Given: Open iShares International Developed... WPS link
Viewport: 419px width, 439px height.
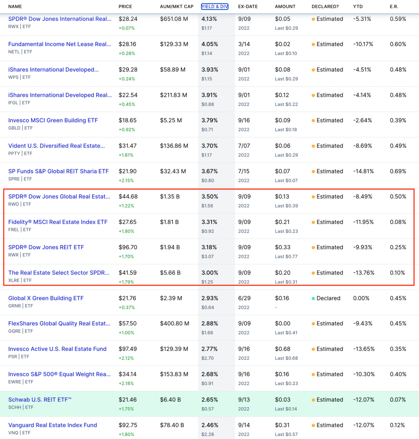Looking at the screenshot, I should (x=53, y=70).
